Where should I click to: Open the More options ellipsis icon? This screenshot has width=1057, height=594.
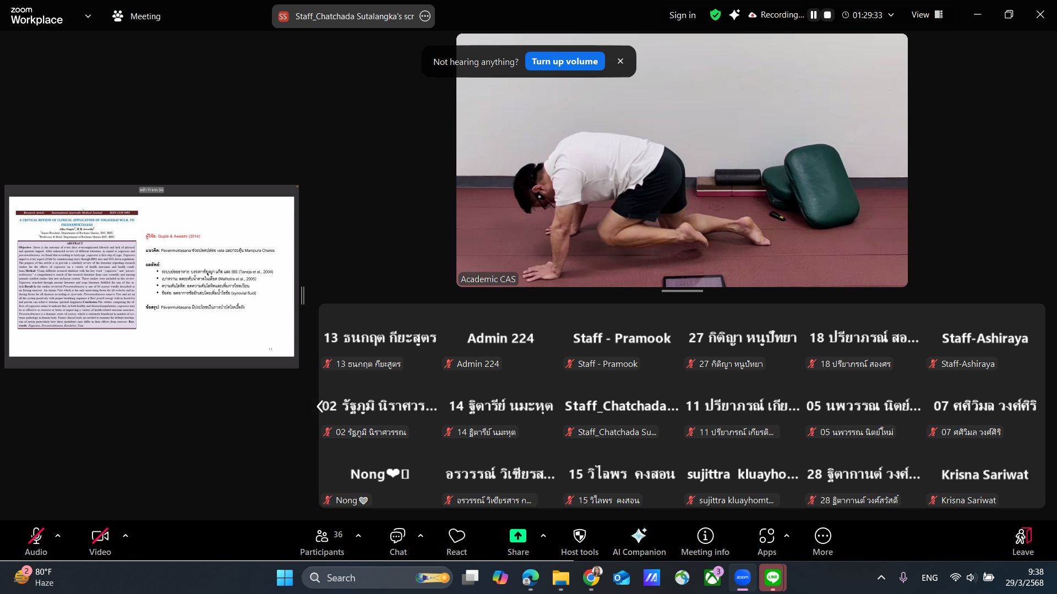point(822,536)
